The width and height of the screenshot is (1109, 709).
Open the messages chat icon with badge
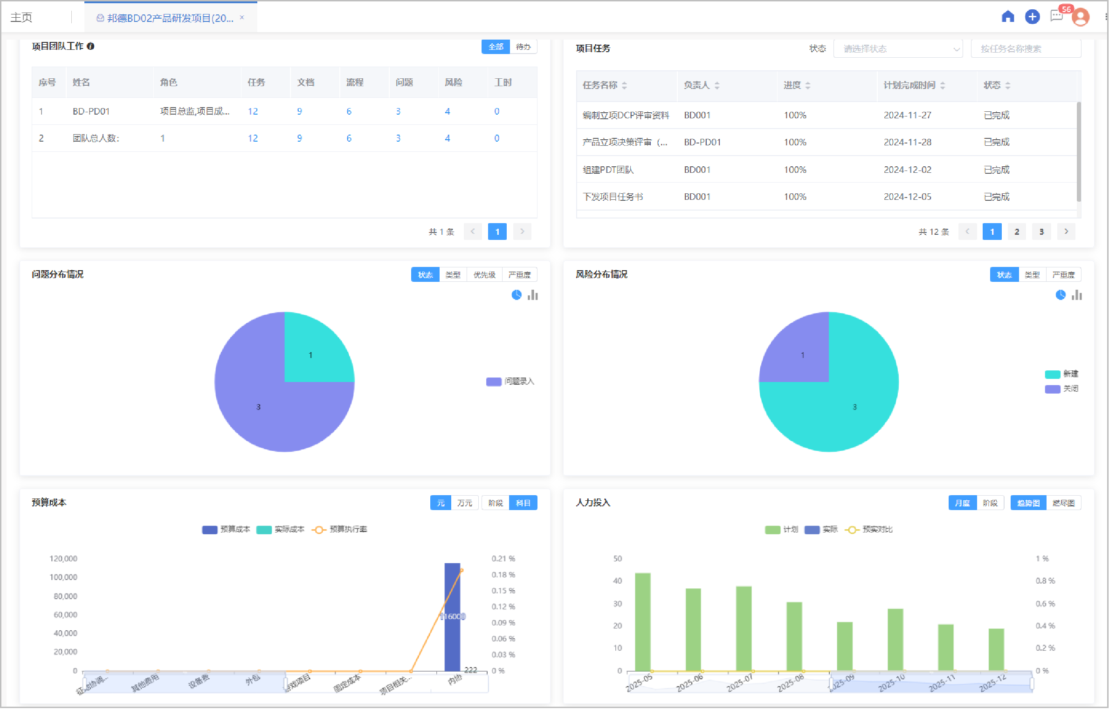pyautogui.click(x=1057, y=16)
